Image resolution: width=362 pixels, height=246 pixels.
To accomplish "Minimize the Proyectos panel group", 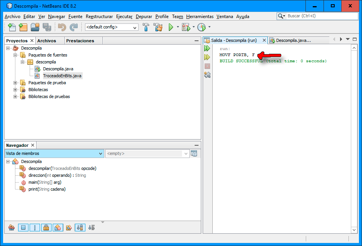I will point(197,41).
